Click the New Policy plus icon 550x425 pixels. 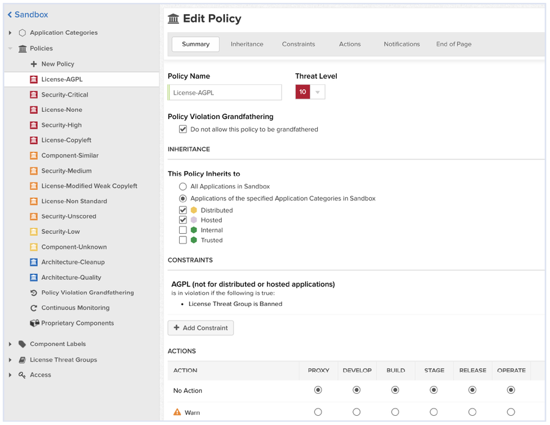coord(34,64)
